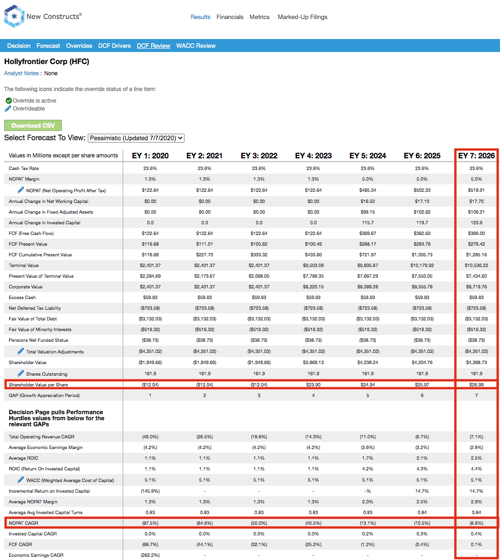Click the Terminal Value row label
This screenshot has width=500, height=560.
pyautogui.click(x=24, y=266)
